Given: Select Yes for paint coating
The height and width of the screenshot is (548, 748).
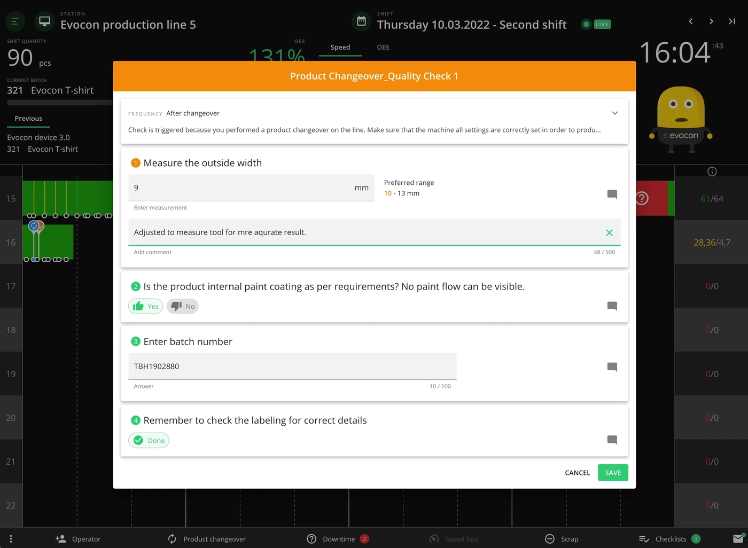Looking at the screenshot, I should tap(145, 306).
